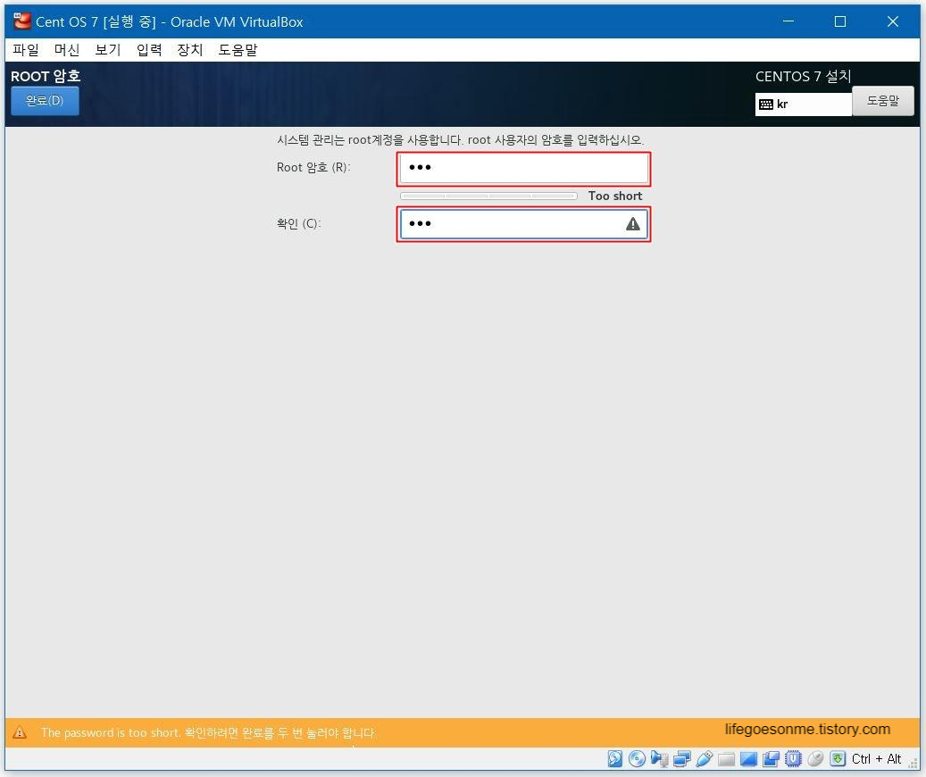Click the 'Too short' strength label
This screenshot has height=777, width=926.
click(614, 196)
